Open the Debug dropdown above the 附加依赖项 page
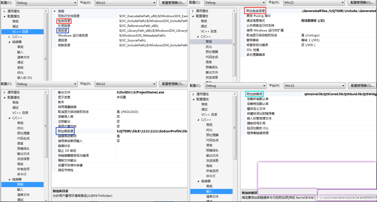The width and height of the screenshot is (377, 202). point(235,86)
